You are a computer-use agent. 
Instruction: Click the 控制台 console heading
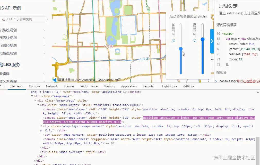pyautogui.click(x=221, y=72)
